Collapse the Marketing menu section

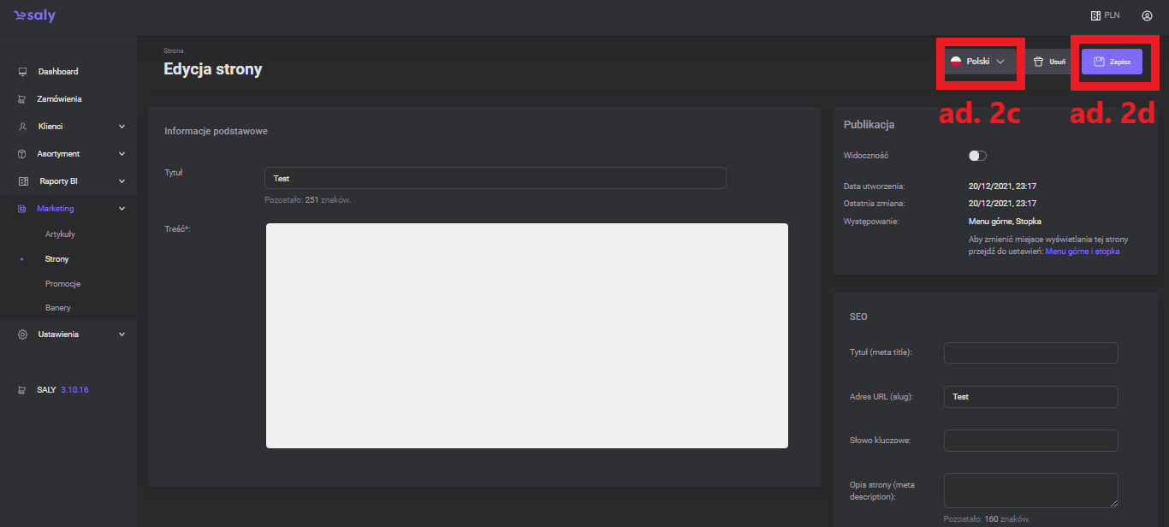click(x=122, y=209)
